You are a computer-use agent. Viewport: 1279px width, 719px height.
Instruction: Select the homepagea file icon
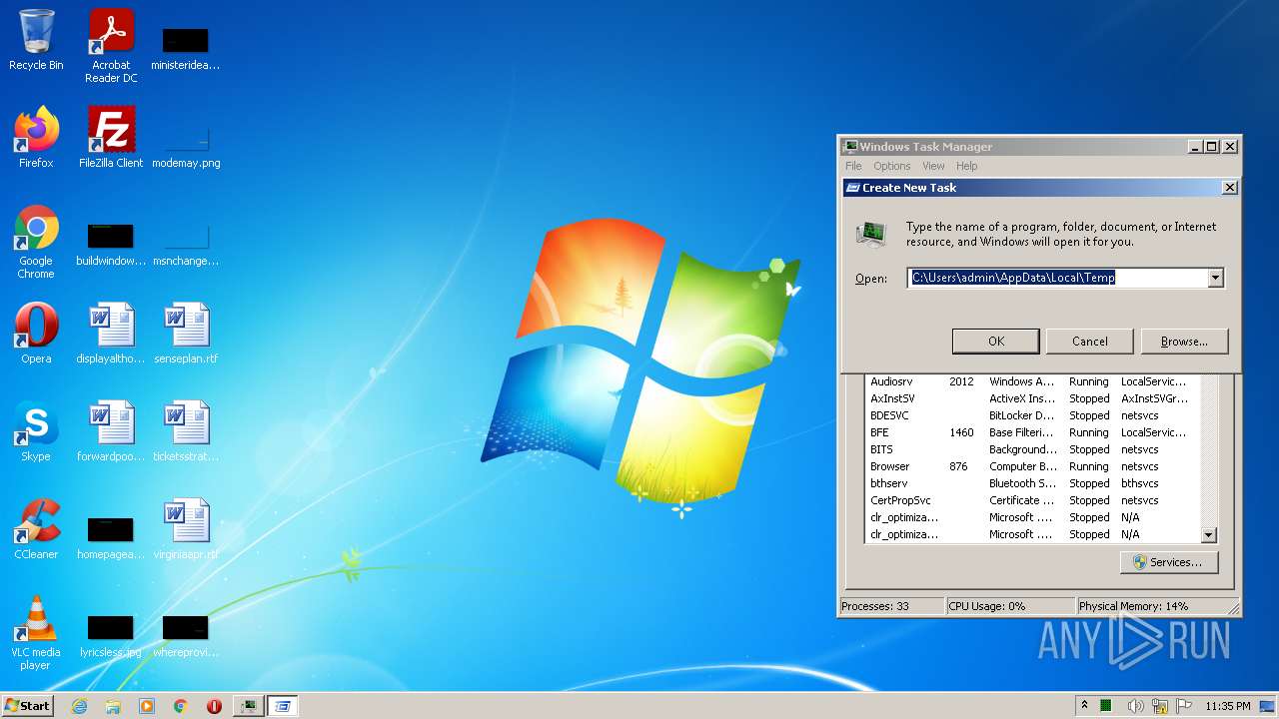(111, 535)
